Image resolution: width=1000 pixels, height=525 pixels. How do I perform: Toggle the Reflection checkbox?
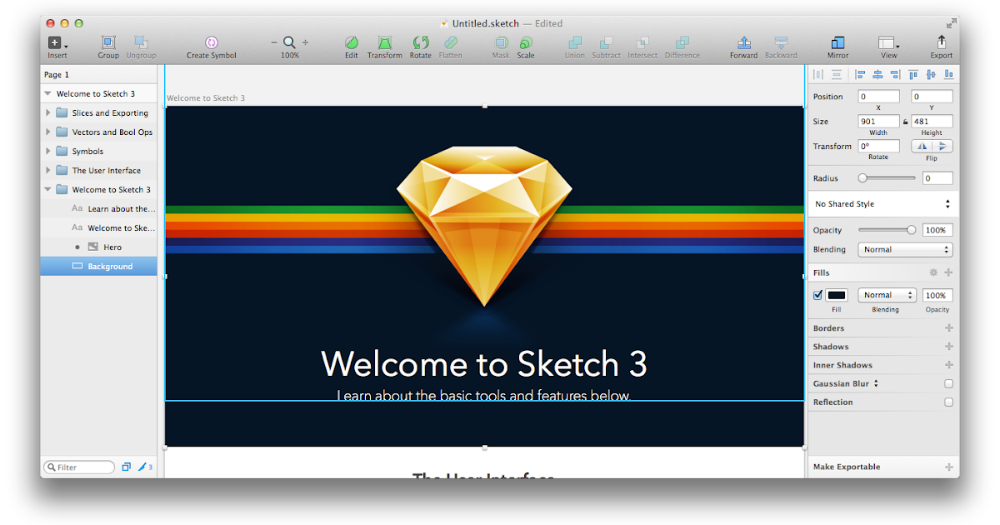tap(948, 402)
